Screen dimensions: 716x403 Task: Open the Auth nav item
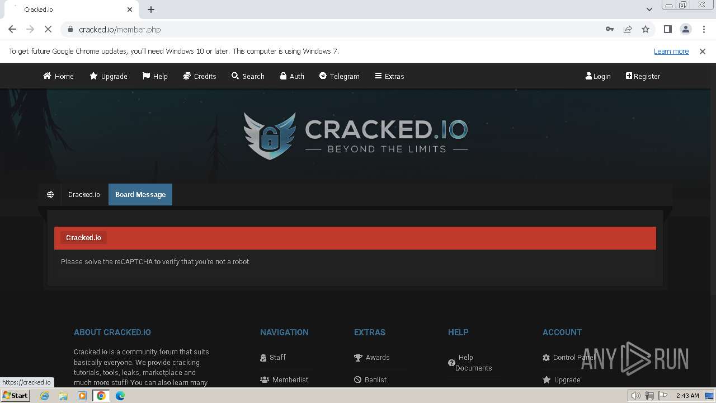click(x=292, y=76)
